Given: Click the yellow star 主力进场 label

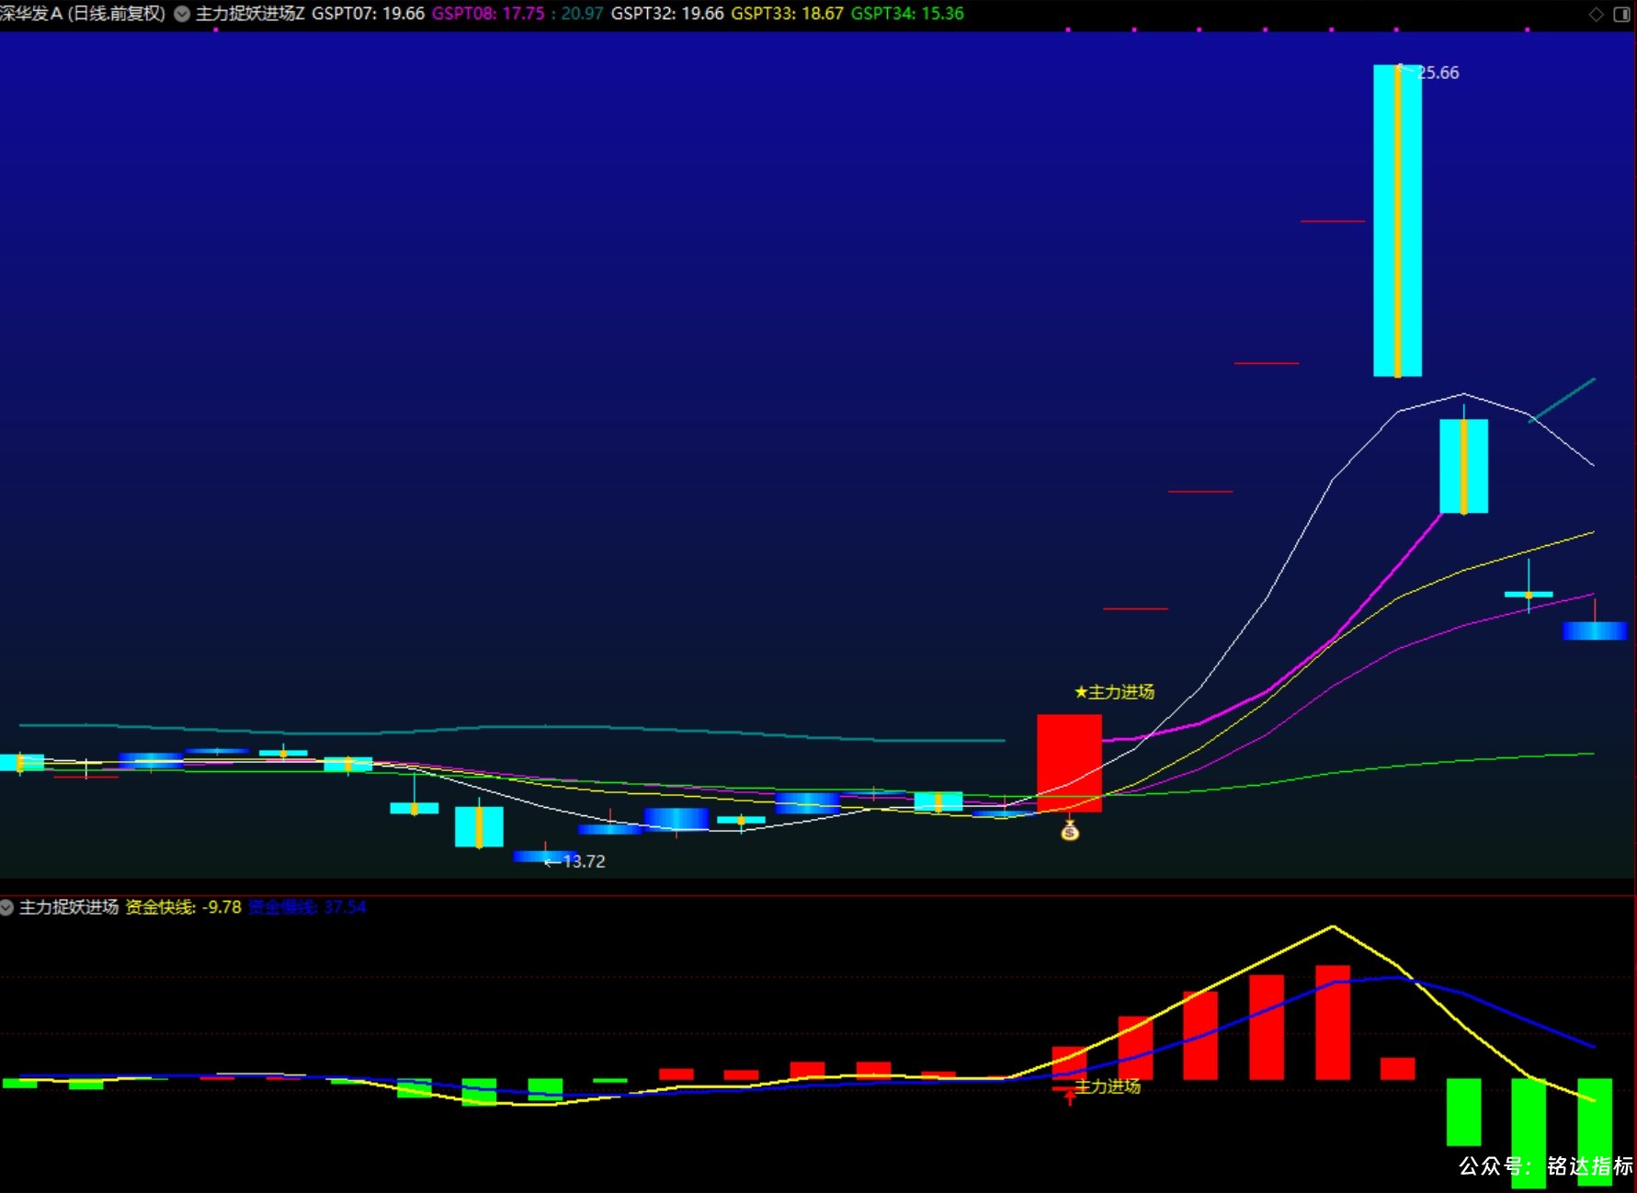Looking at the screenshot, I should pos(1114,692).
